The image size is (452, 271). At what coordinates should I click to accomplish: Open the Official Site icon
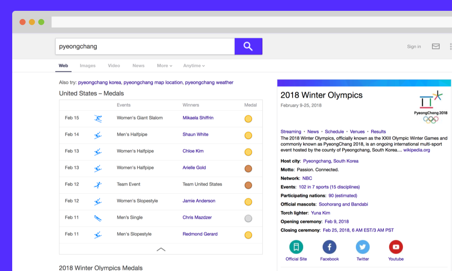pos(296,247)
